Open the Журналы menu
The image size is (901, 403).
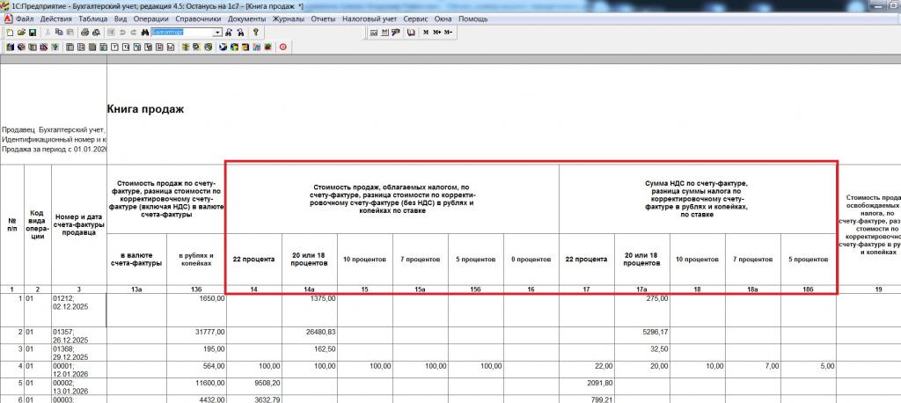tap(289, 19)
